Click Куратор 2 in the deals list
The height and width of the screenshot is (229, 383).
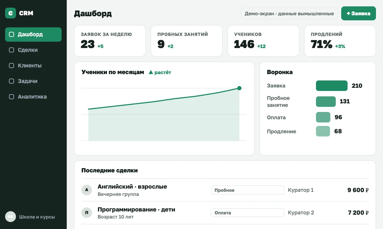(x=301, y=212)
